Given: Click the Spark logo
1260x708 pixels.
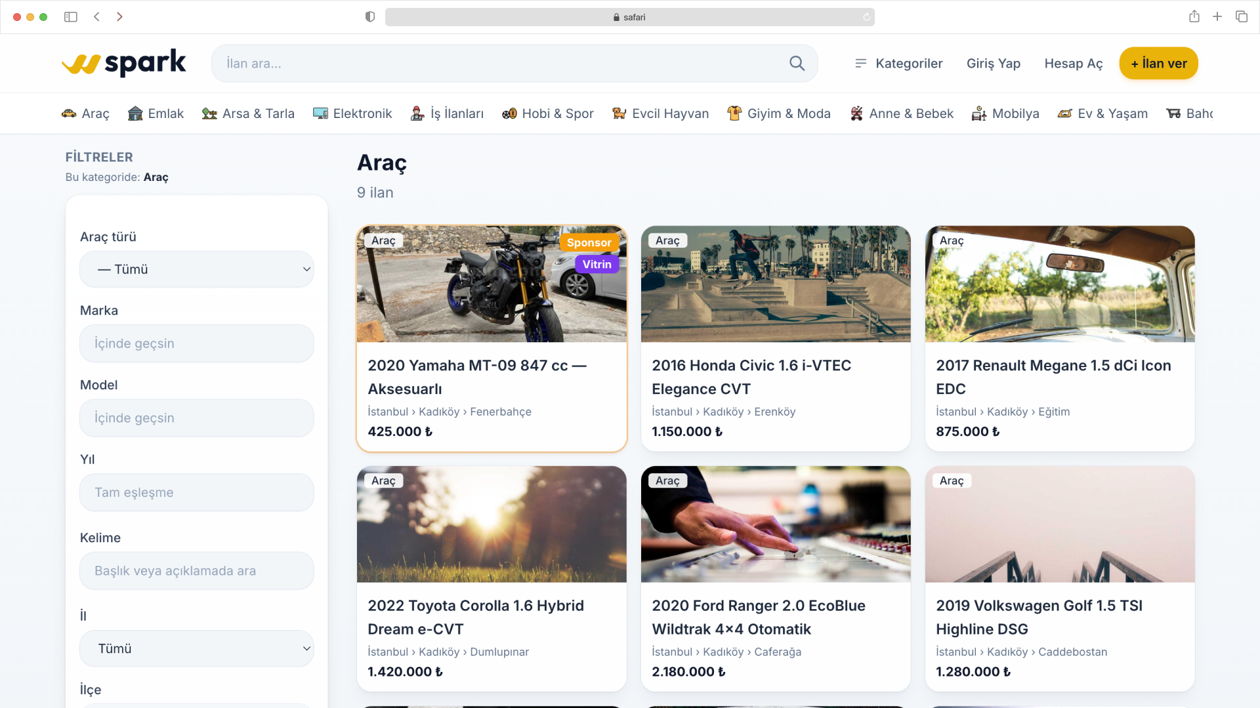Looking at the screenshot, I should point(124,63).
